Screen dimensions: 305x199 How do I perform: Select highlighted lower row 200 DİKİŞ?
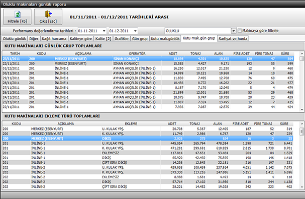147,139
